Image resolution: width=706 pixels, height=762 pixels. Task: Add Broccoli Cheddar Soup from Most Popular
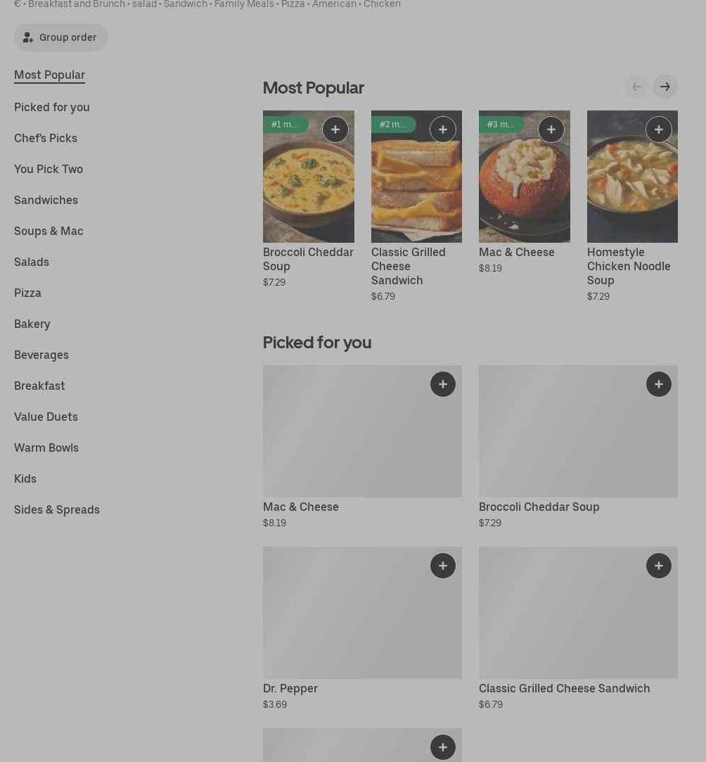(335, 129)
